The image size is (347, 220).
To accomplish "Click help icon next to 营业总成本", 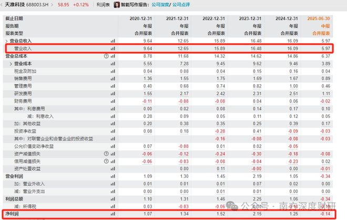I will tap(106, 56).
